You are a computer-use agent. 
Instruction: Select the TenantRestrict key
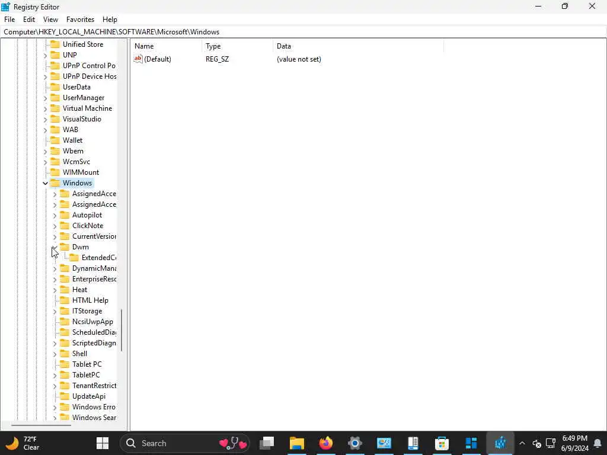pos(94,385)
